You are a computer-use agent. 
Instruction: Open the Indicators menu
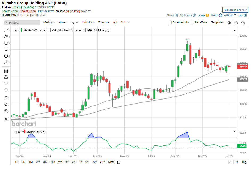click(x=88, y=23)
